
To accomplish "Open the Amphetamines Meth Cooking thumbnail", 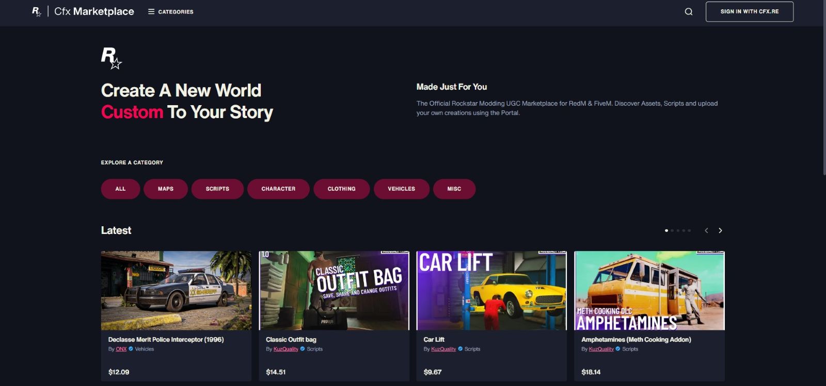I will 649,290.
